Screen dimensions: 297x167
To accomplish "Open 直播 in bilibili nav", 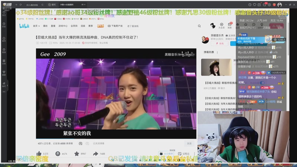I will click(x=53, y=26).
